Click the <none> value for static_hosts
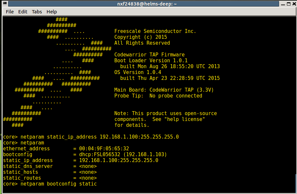 (x=88, y=172)
